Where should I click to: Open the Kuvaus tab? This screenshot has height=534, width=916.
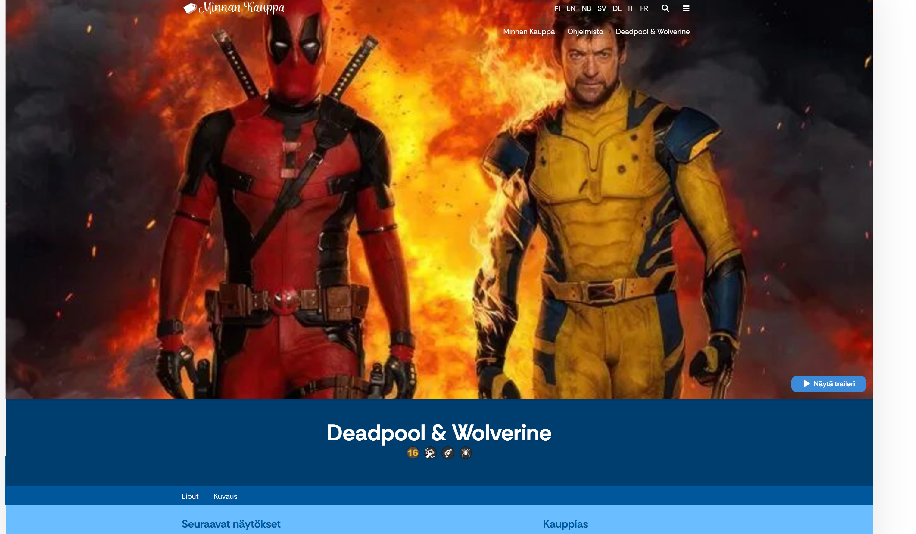coord(225,496)
